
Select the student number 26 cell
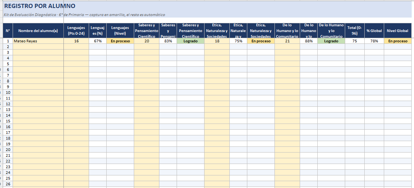point(8,184)
